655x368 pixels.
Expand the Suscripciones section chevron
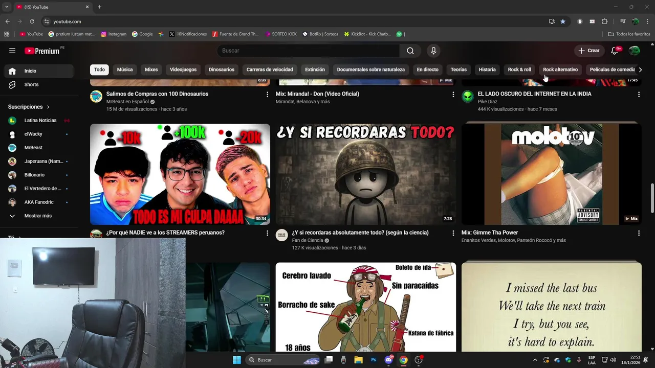(x=48, y=107)
